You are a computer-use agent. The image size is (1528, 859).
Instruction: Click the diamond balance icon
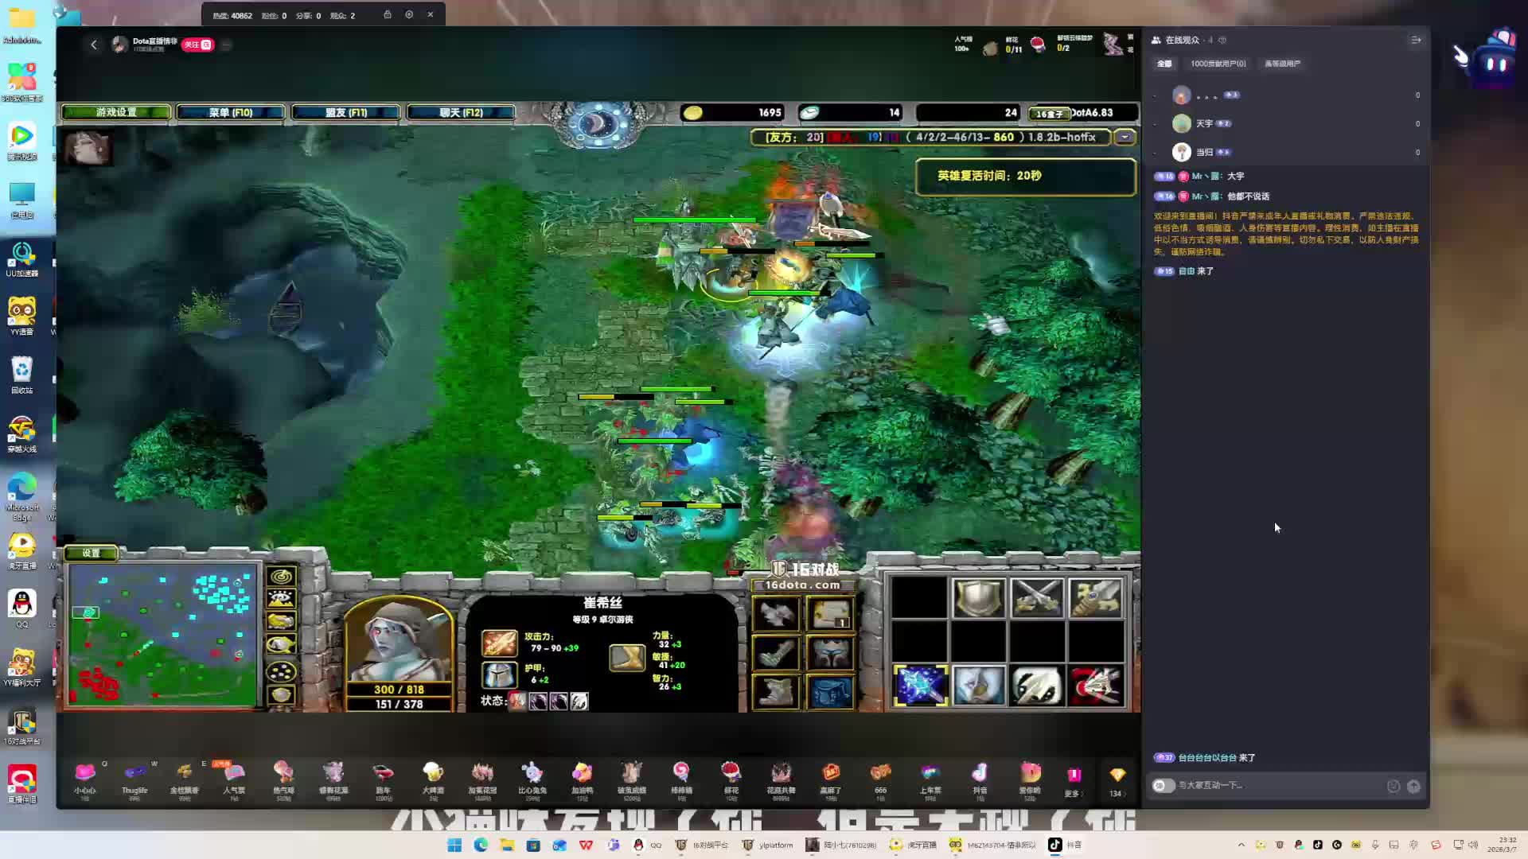[1117, 775]
